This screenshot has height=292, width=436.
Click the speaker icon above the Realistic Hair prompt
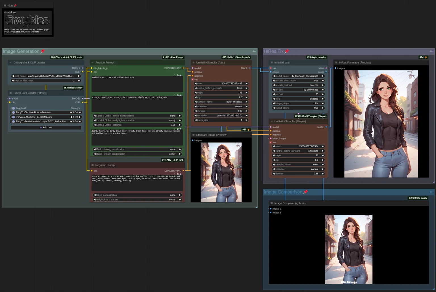[x=181, y=75]
